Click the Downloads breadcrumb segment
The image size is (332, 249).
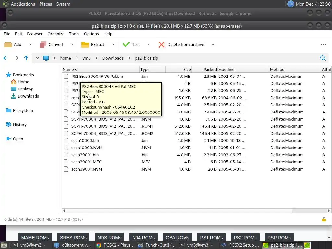[x=113, y=58]
